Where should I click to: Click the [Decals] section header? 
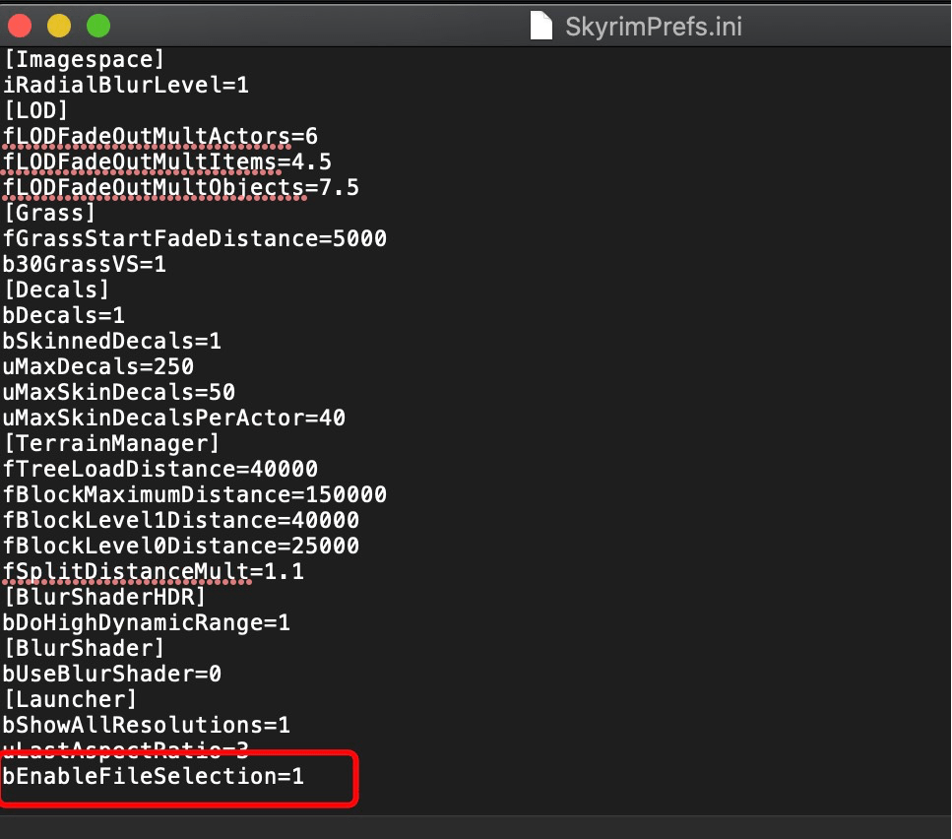tap(56, 290)
